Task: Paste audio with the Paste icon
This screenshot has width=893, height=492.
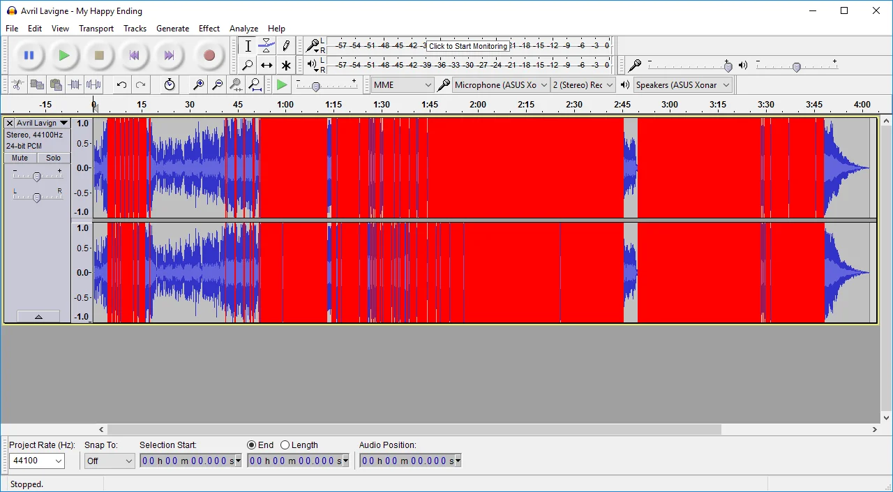Action: pos(56,84)
